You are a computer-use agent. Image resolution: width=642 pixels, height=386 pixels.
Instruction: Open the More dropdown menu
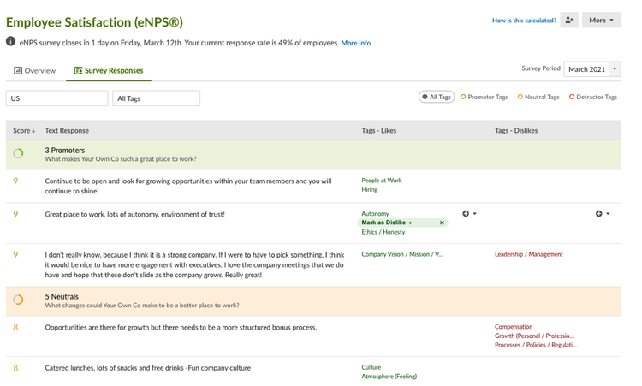[601, 20]
